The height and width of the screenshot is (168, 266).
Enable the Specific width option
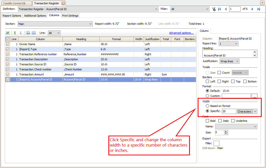[207, 111]
